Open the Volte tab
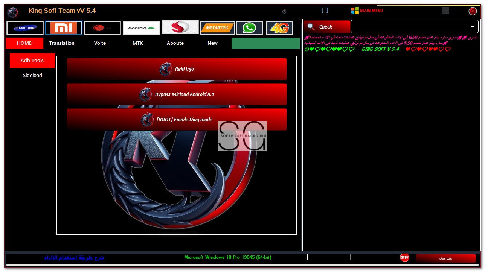485x272 pixels. 100,43
